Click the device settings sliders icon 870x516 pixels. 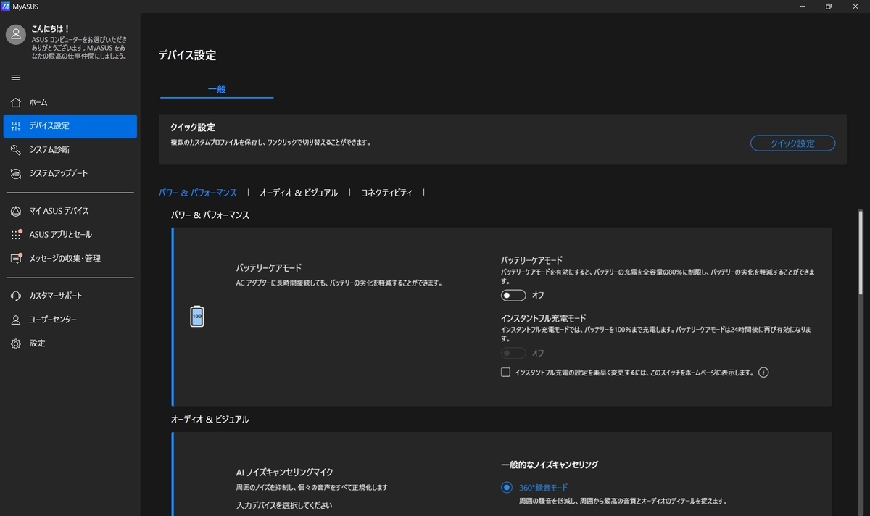pos(16,126)
